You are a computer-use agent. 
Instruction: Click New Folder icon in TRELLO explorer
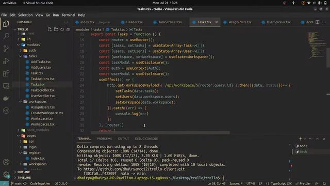click(56, 29)
